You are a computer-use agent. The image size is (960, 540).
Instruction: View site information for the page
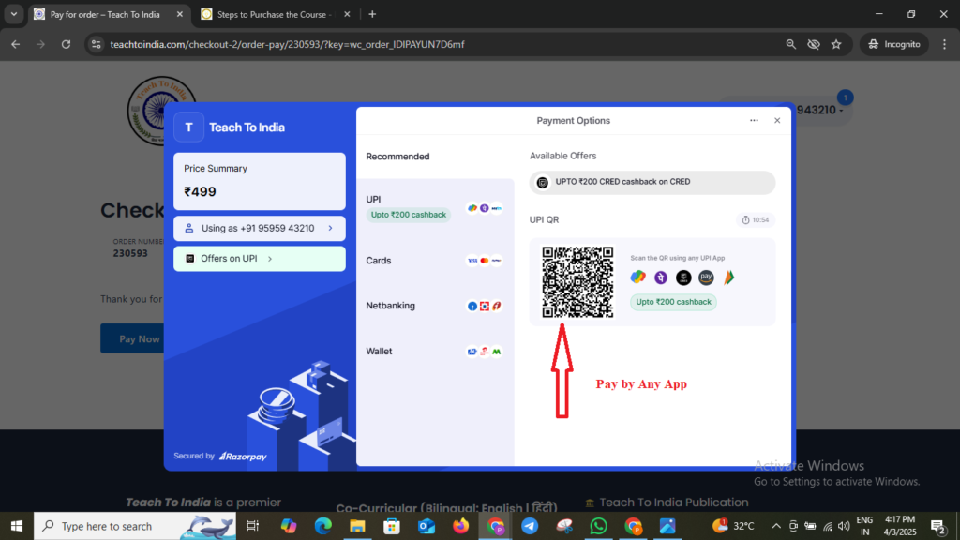pos(97,44)
